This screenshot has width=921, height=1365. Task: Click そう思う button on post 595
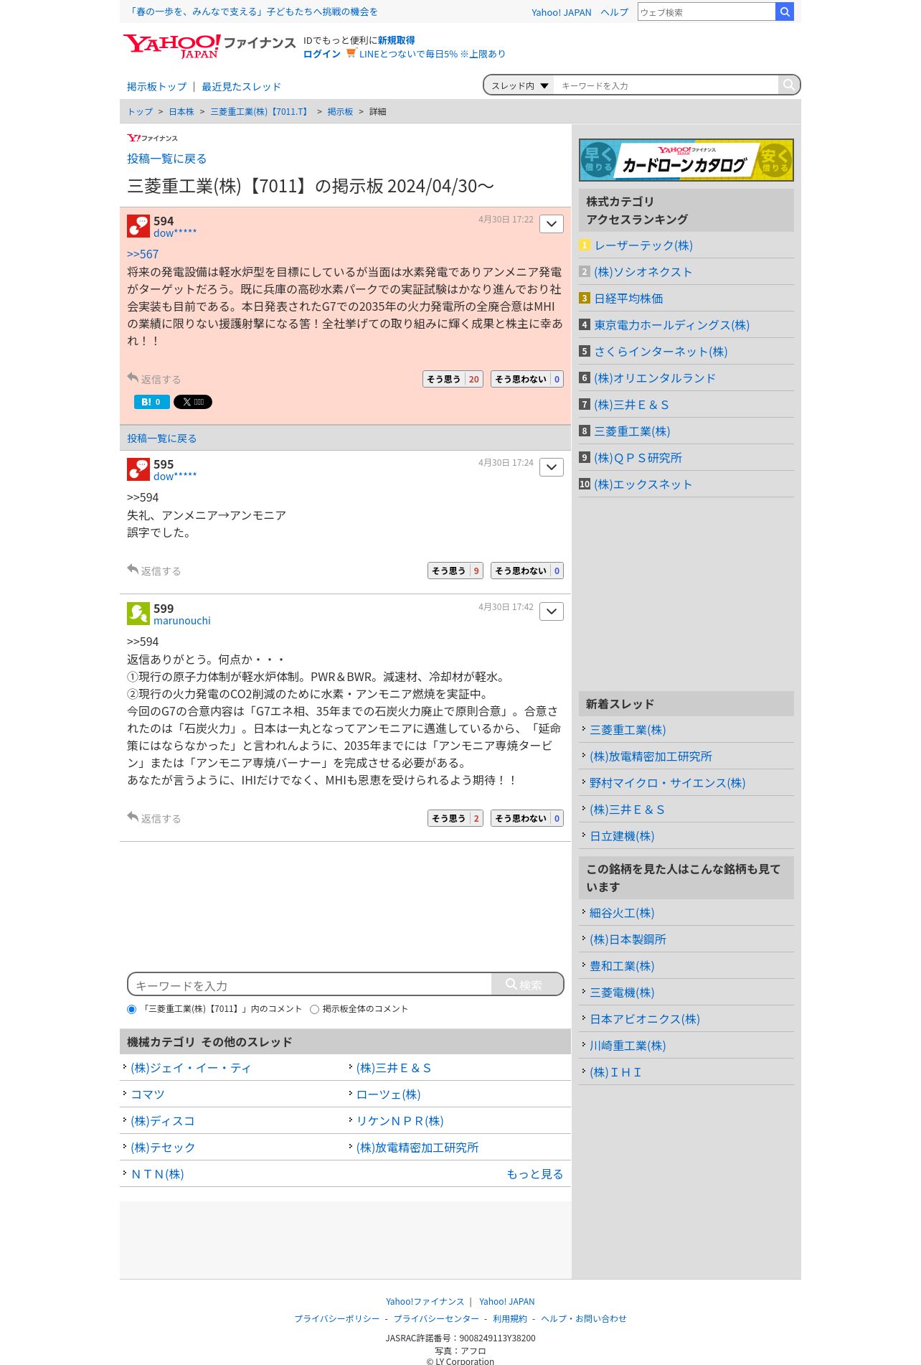click(455, 571)
